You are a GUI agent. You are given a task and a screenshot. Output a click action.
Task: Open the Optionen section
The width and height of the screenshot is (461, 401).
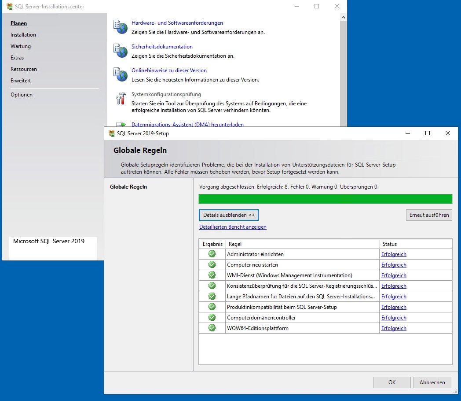(22, 94)
